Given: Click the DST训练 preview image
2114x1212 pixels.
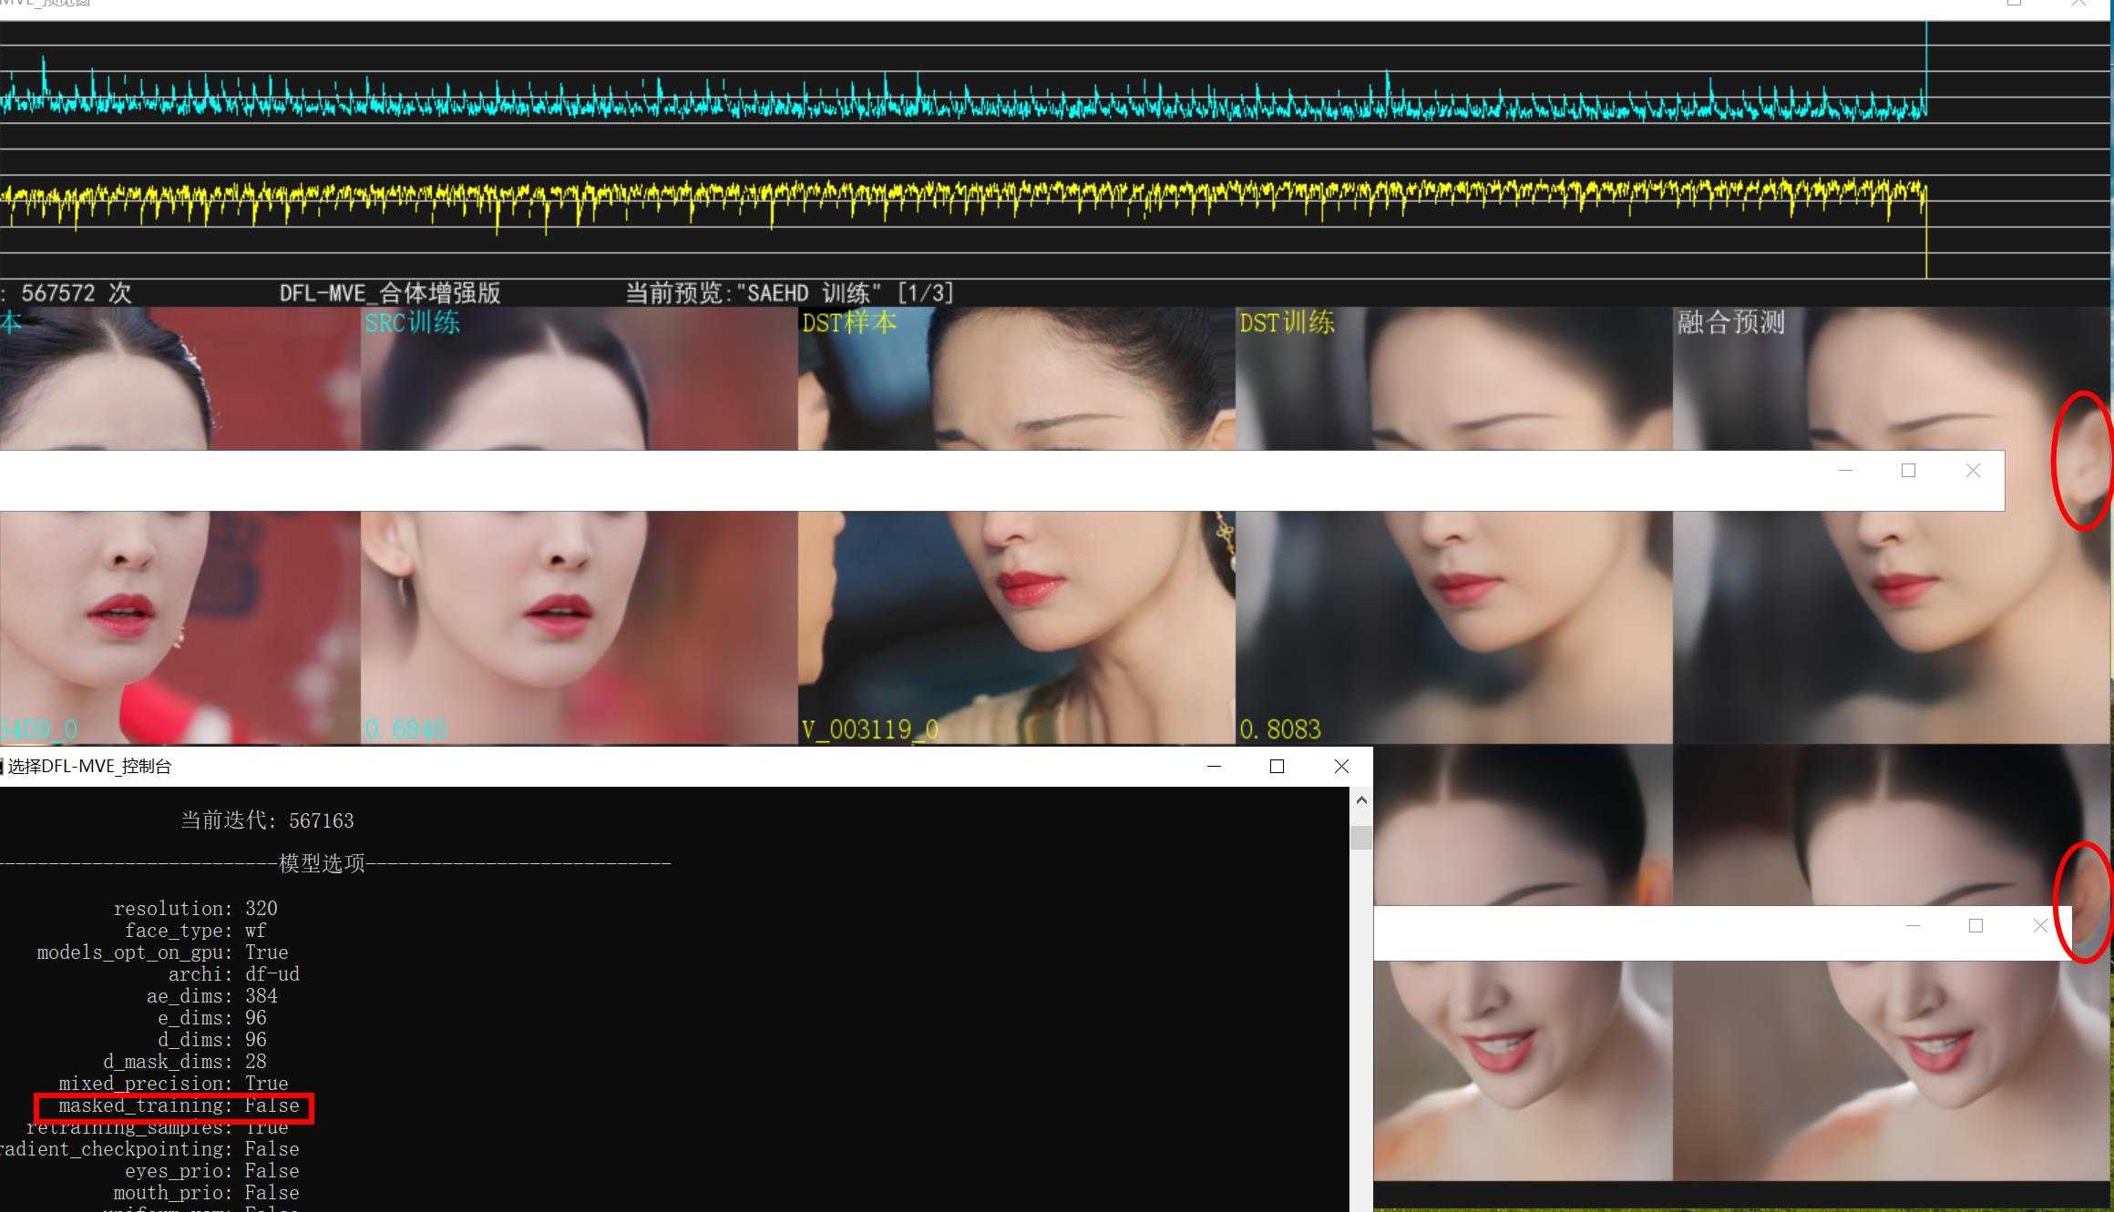Looking at the screenshot, I should (x=1454, y=525).
